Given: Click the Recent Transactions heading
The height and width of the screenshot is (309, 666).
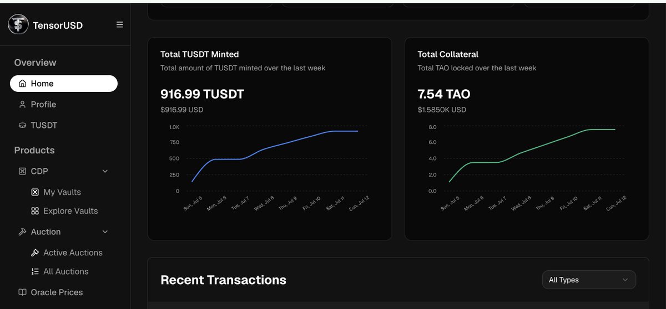Looking at the screenshot, I should (223, 280).
